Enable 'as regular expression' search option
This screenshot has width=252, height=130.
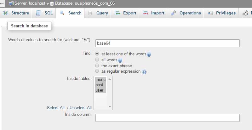97,71
